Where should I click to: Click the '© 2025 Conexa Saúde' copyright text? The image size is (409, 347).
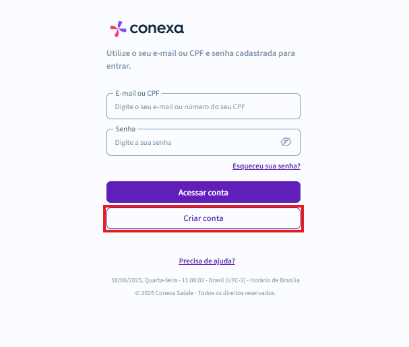pos(164,293)
